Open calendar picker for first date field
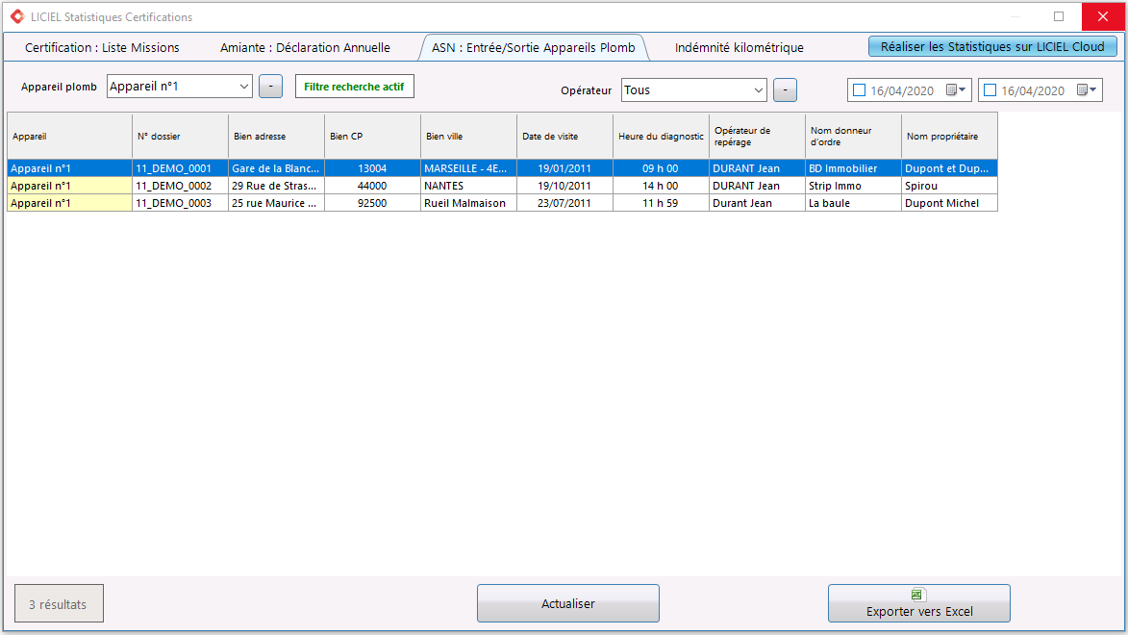 (956, 90)
